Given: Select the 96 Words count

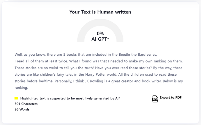Looking at the screenshot, I should pyautogui.click(x=22, y=109).
